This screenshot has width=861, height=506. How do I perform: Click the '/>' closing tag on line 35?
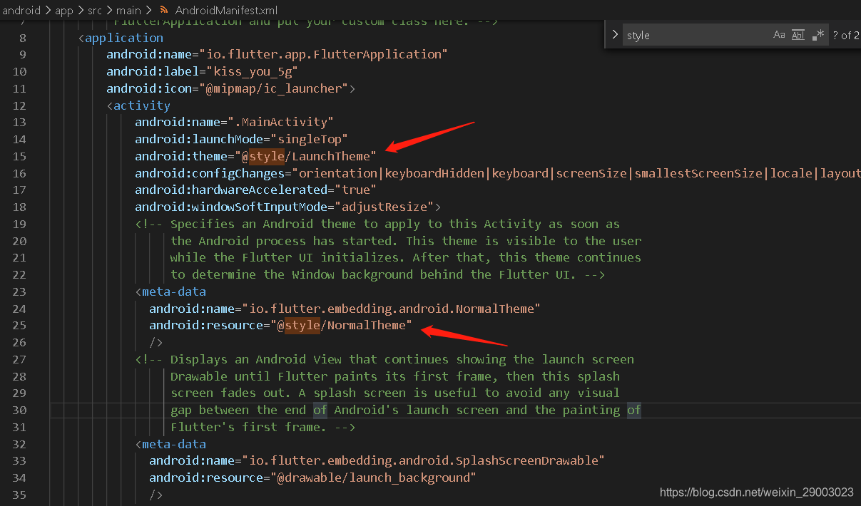pos(156,495)
